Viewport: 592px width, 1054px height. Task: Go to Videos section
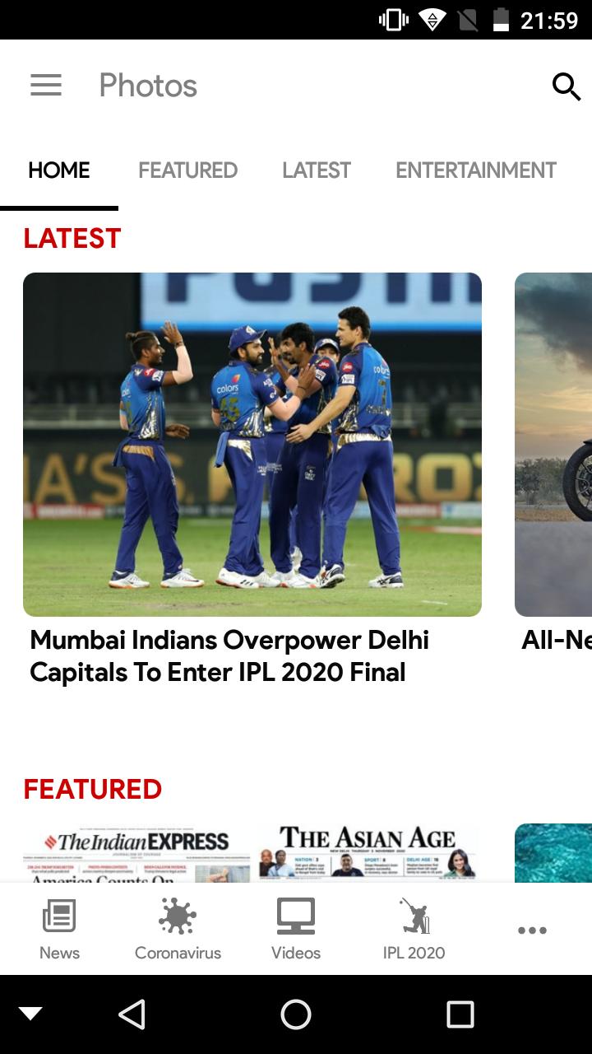click(296, 930)
